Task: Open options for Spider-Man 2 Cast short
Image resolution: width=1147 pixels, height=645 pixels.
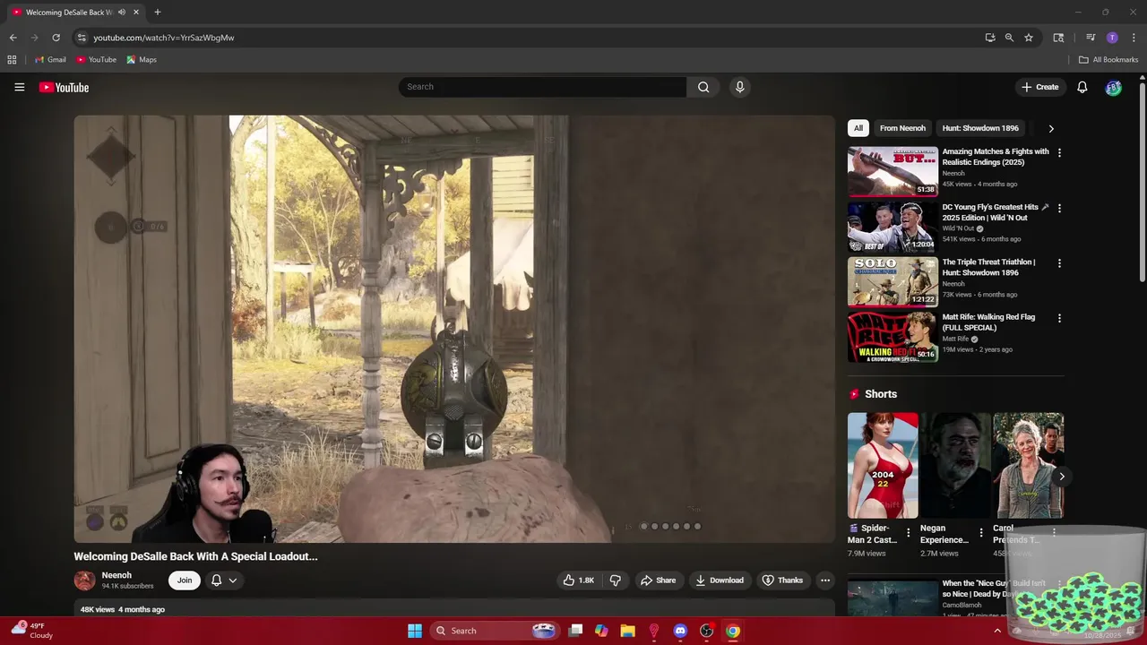Action: [x=908, y=532]
